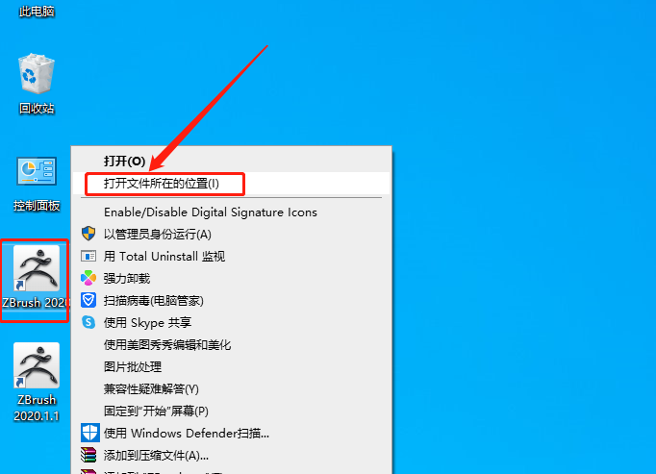Select 扫描病毒(电脑管家) menu entry
656x474 pixels.
click(232, 300)
